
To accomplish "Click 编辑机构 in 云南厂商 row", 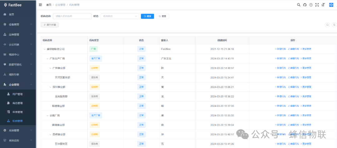I will (293, 115).
